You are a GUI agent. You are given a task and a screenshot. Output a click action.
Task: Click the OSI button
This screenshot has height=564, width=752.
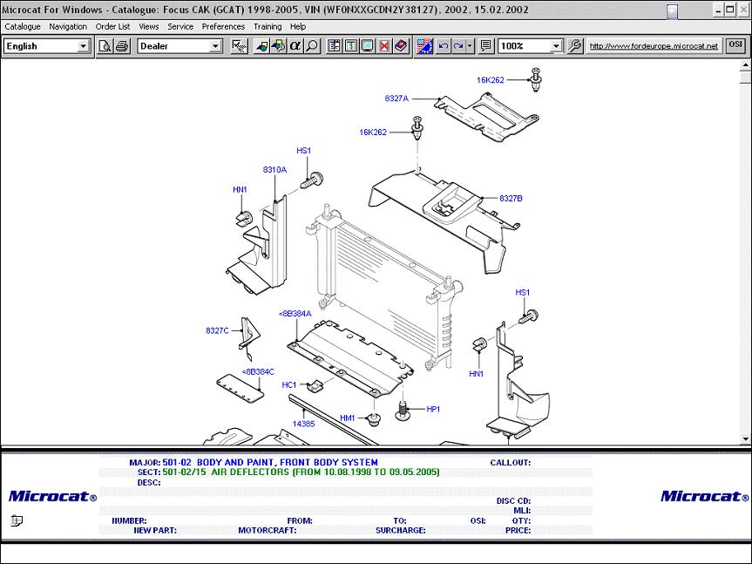point(735,45)
